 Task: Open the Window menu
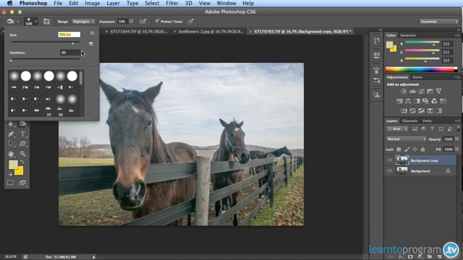pyautogui.click(x=226, y=3)
